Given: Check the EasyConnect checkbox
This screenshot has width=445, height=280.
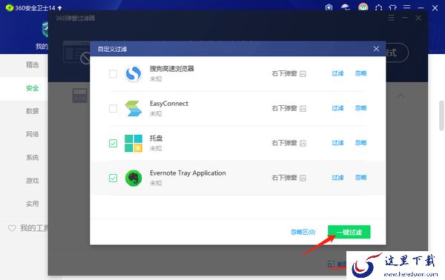Looking at the screenshot, I should coord(113,109).
